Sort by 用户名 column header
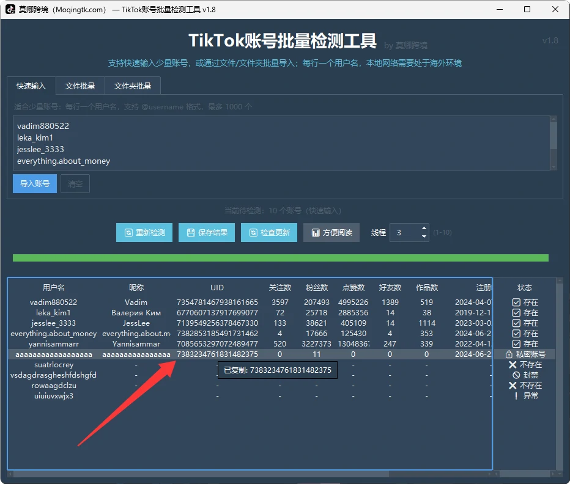 point(54,288)
